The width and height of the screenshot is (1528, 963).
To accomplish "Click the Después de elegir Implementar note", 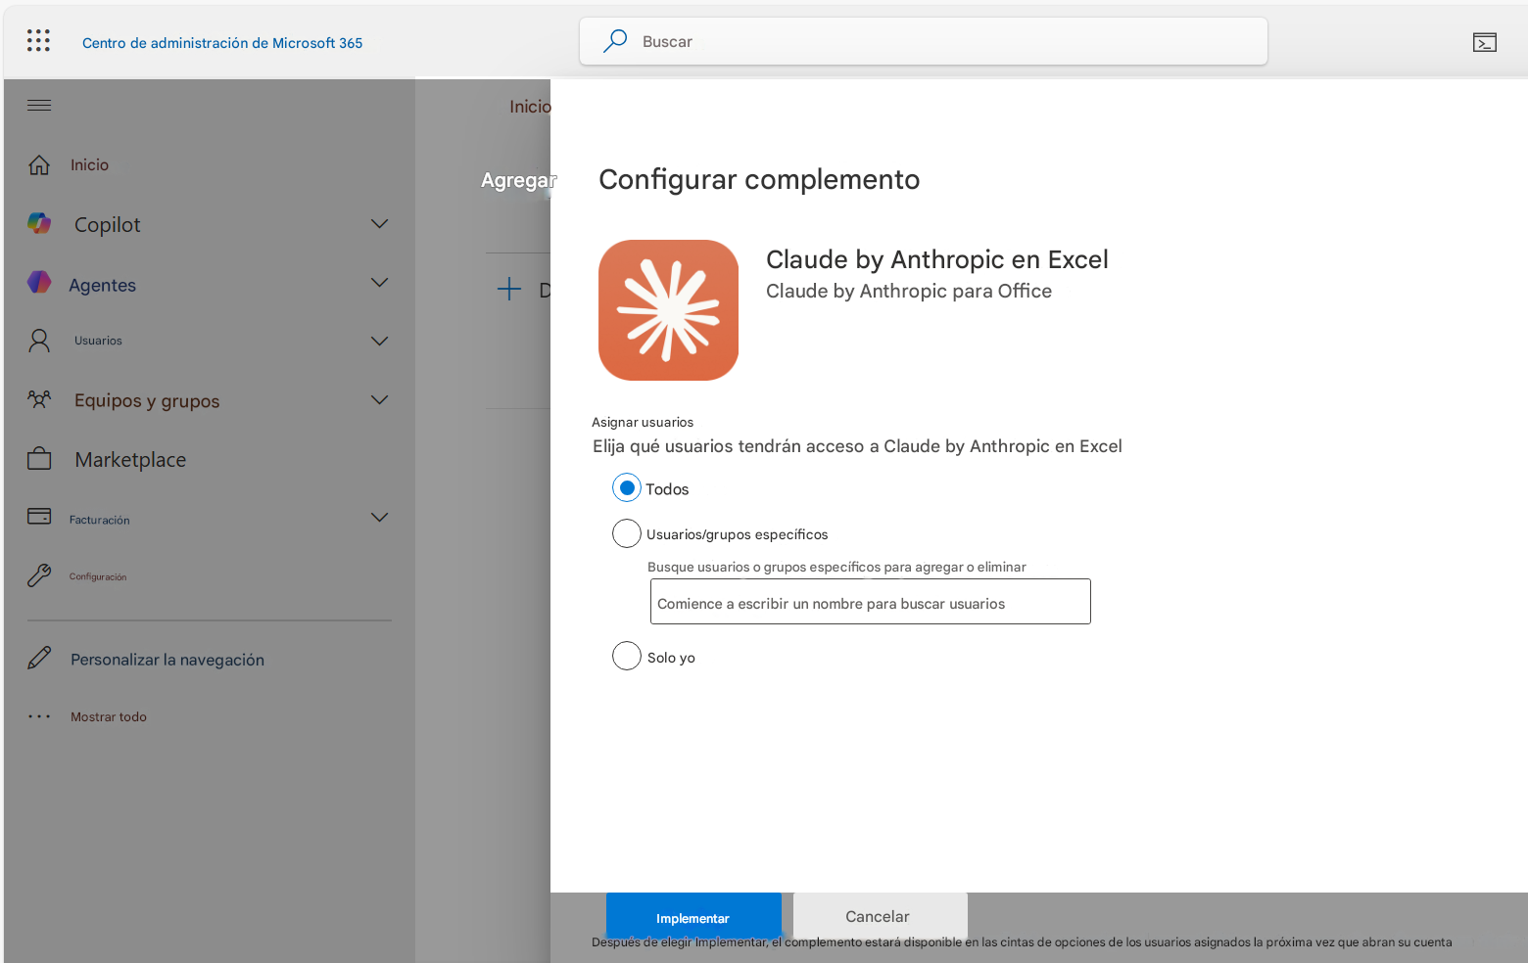I will (x=1022, y=942).
